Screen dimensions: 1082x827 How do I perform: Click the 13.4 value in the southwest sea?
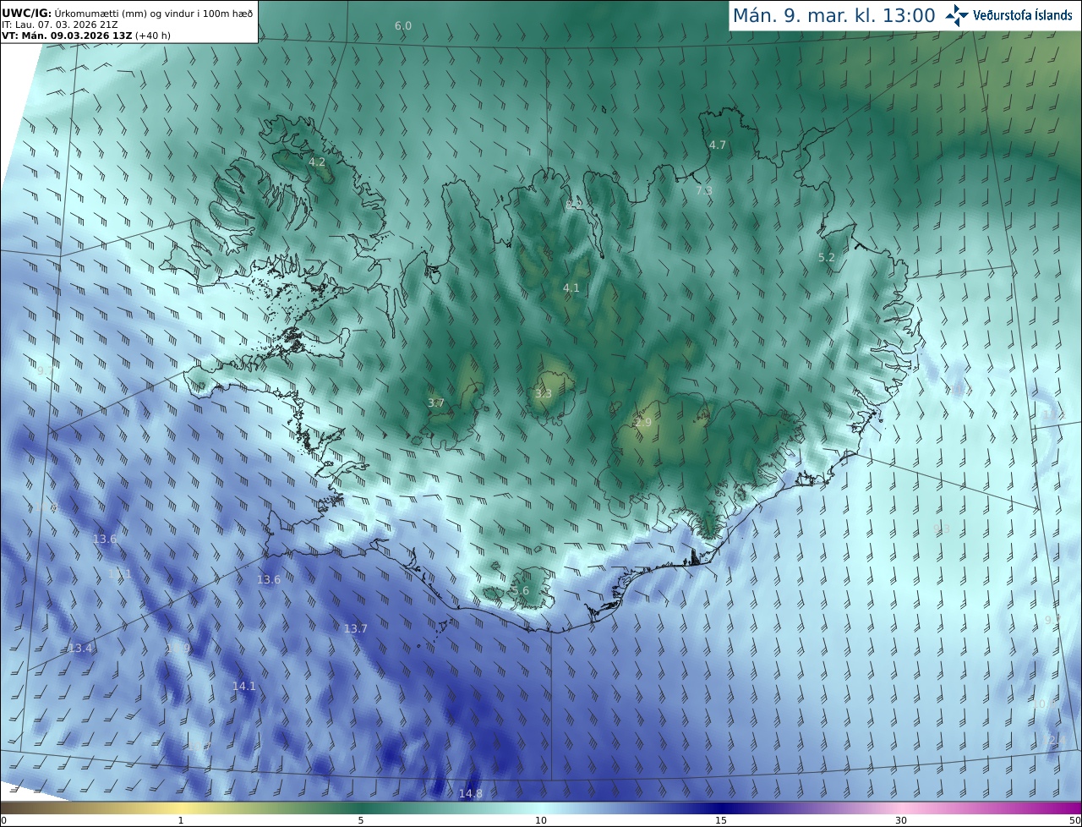pyautogui.click(x=81, y=649)
